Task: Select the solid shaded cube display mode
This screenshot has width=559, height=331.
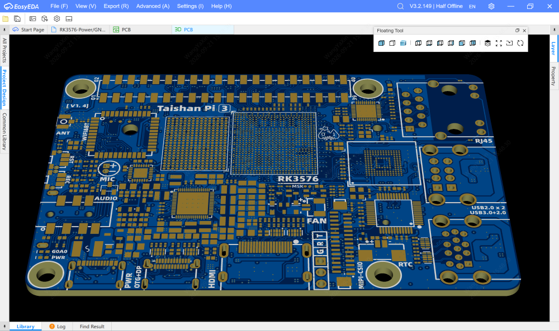Action: pos(381,43)
